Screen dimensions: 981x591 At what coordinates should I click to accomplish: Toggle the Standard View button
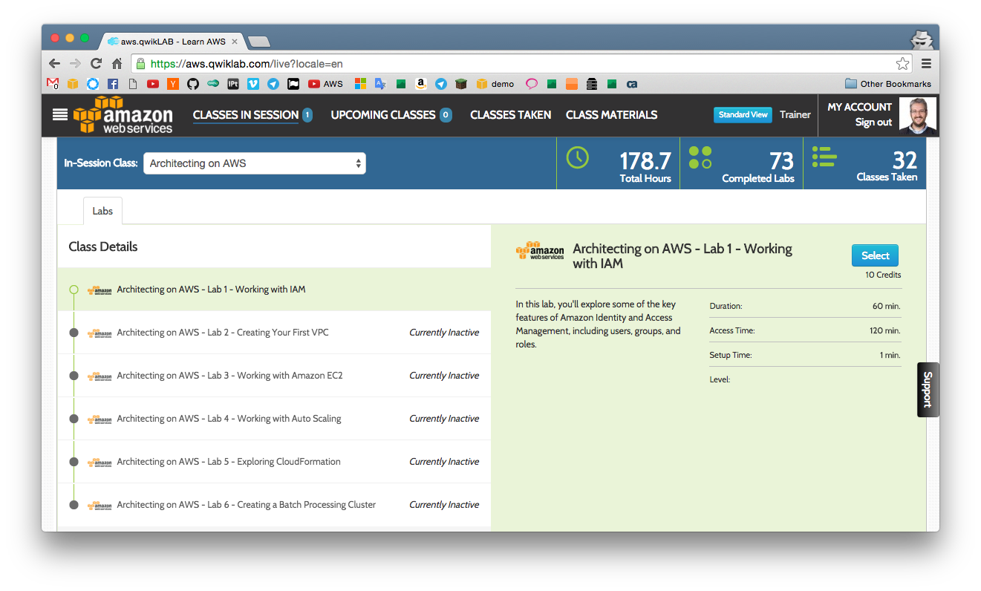pos(743,115)
